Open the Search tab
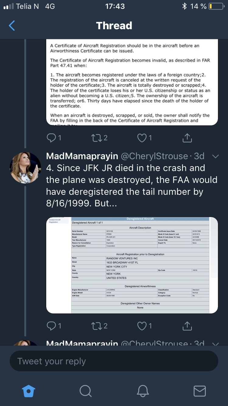This screenshot has height=406, width=228. 85,391
